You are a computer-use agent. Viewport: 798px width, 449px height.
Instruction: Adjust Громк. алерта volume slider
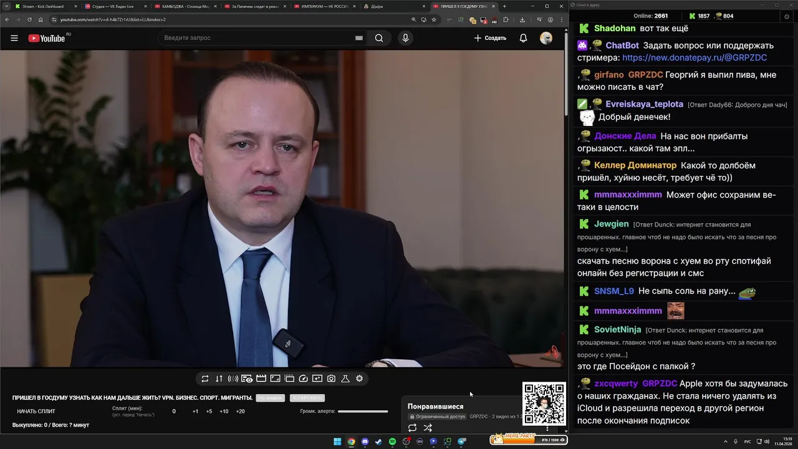[x=363, y=412]
